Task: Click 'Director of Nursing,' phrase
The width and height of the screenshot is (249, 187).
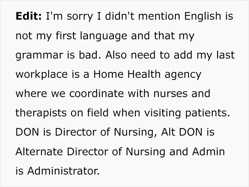Action: pyautogui.click(x=106, y=133)
